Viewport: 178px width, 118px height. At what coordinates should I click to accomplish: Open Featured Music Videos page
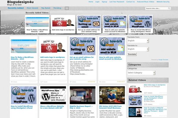[146, 2]
